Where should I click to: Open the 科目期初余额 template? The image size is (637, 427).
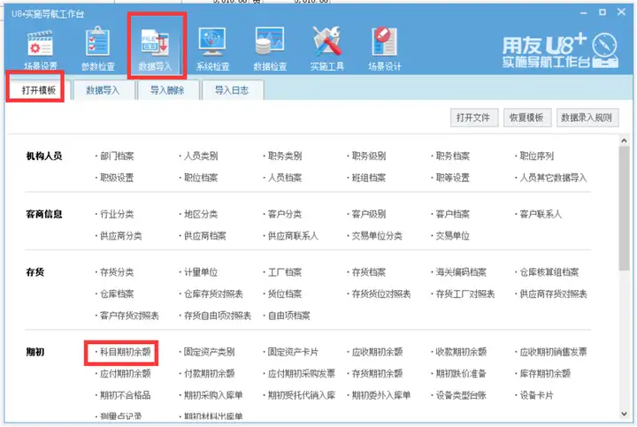126,352
